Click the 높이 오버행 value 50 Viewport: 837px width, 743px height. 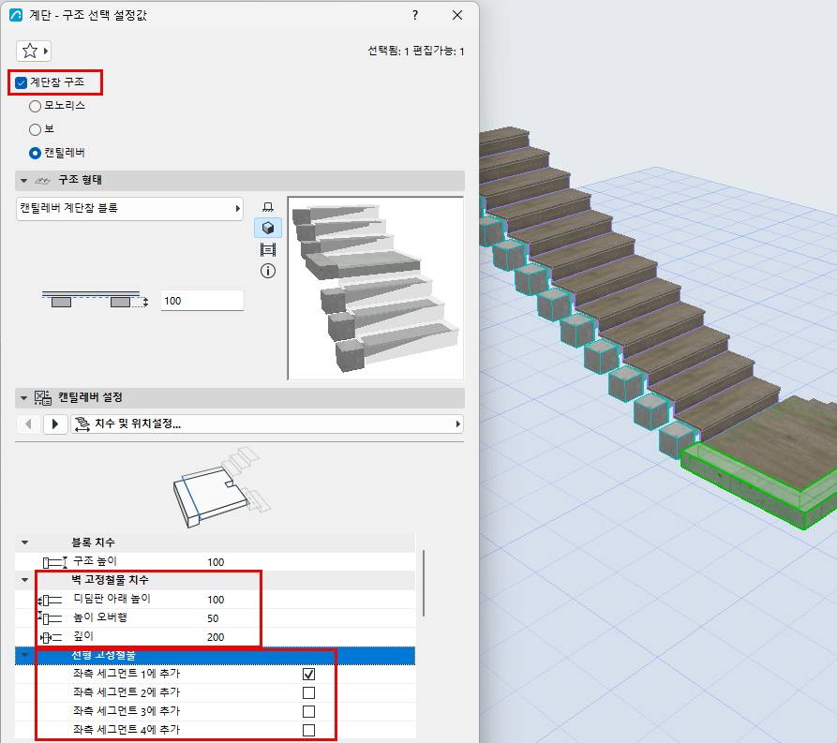coord(213,618)
